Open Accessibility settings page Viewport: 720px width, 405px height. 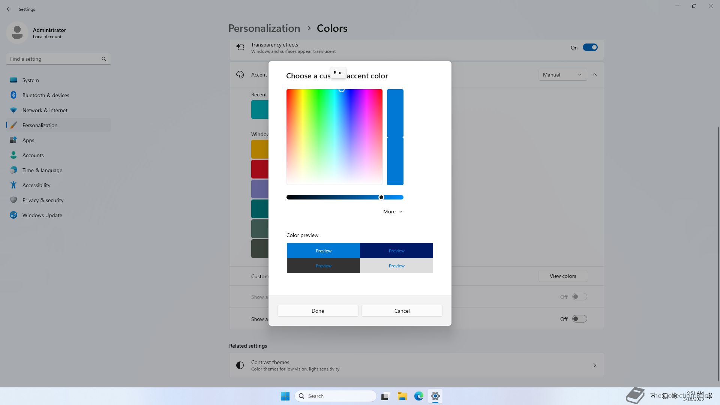36,185
